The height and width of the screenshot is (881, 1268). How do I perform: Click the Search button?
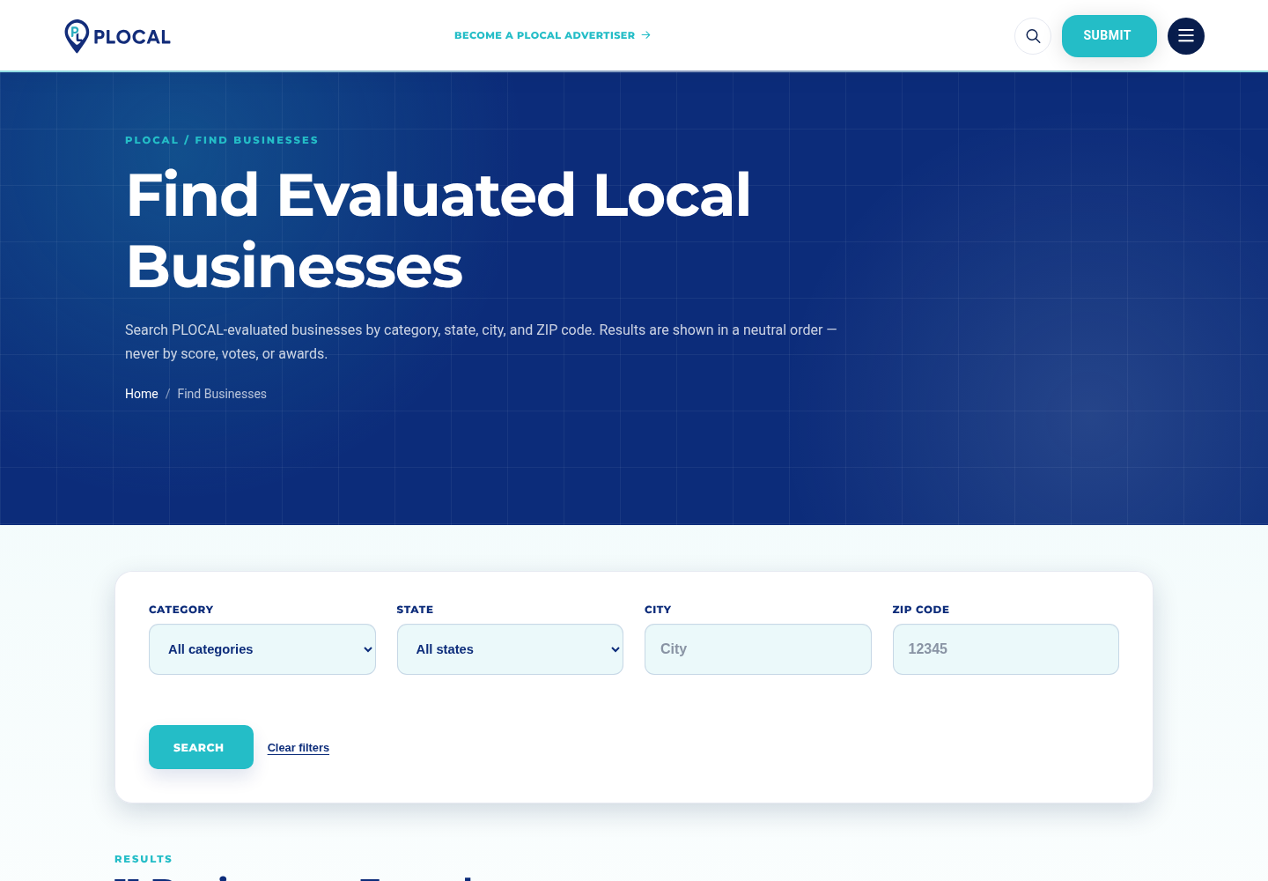[201, 747]
